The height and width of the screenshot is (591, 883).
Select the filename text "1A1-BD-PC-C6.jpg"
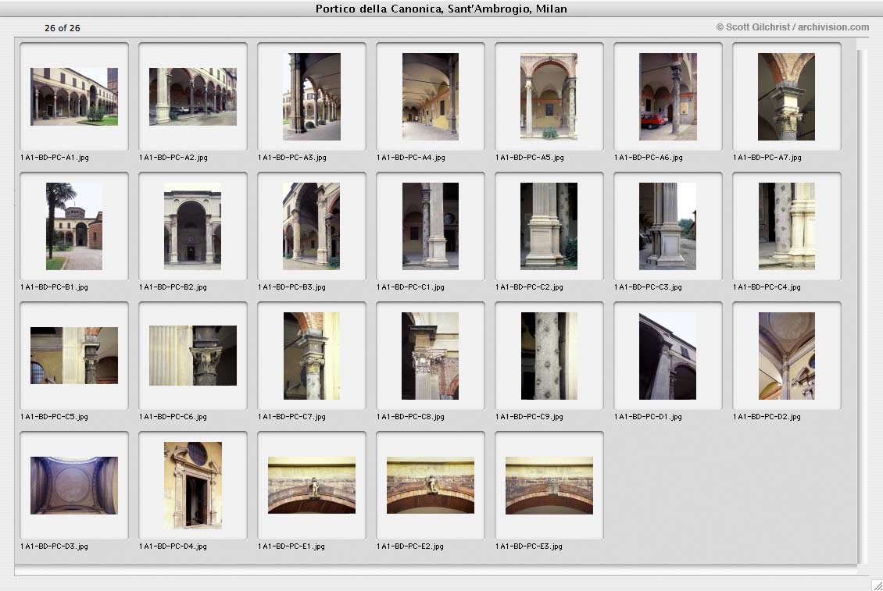click(173, 417)
